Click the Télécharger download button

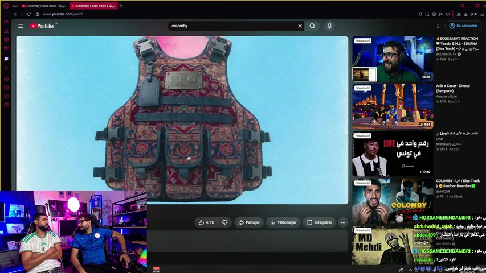click(283, 222)
